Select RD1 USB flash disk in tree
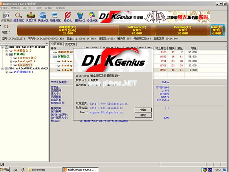 coord(29,68)
